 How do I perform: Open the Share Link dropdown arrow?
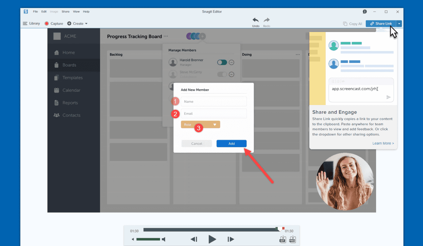click(399, 24)
